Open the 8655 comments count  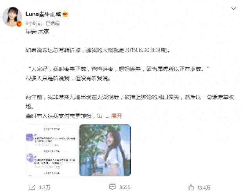(125, 188)
